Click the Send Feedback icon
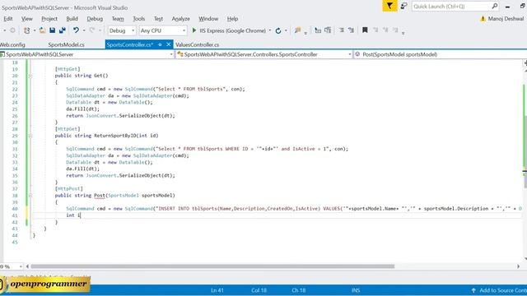Image resolution: width=527 pixels, height=296 pixels. click(403, 6)
